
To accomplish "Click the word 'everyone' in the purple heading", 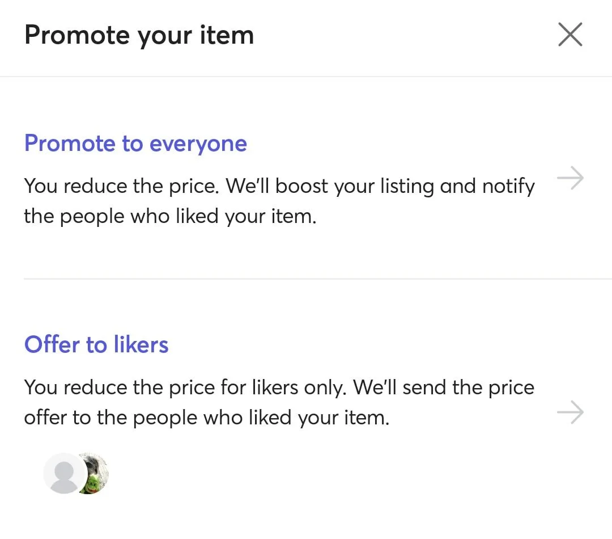I will [x=198, y=144].
